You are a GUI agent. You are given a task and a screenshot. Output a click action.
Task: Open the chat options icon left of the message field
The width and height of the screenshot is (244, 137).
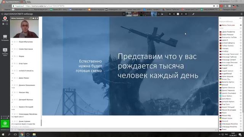12,130
